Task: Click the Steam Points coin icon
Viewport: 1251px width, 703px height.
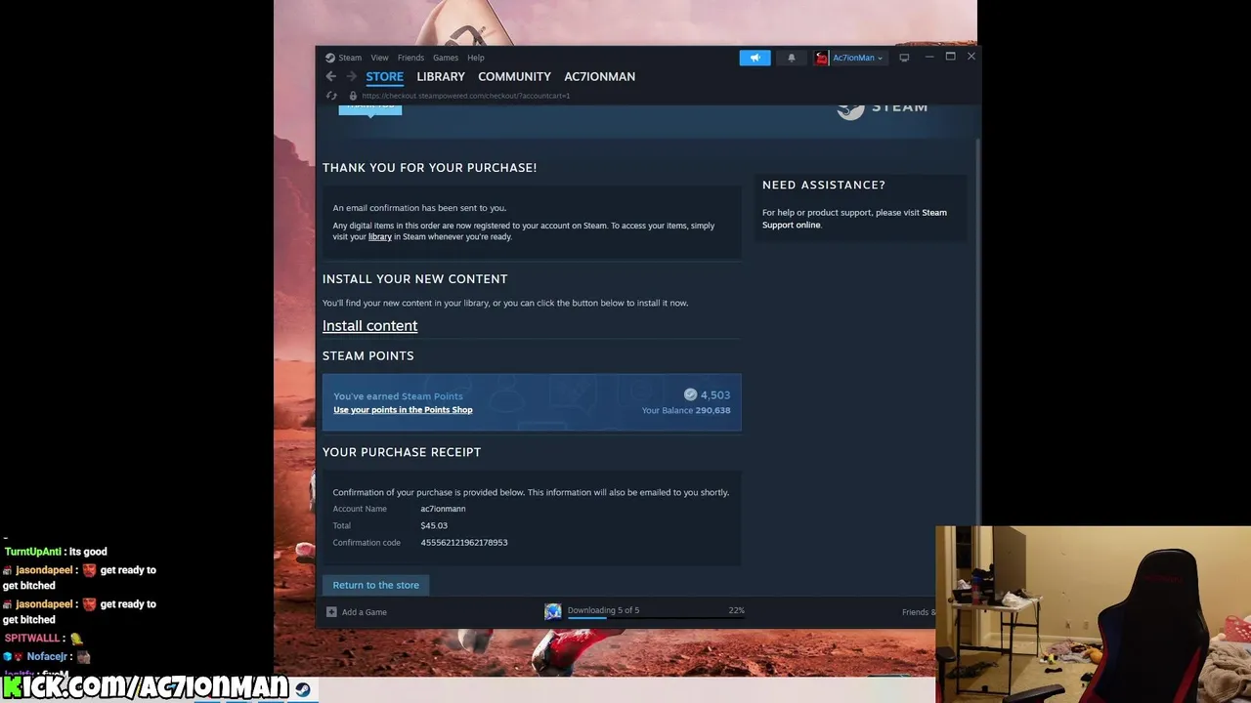Action: [690, 394]
